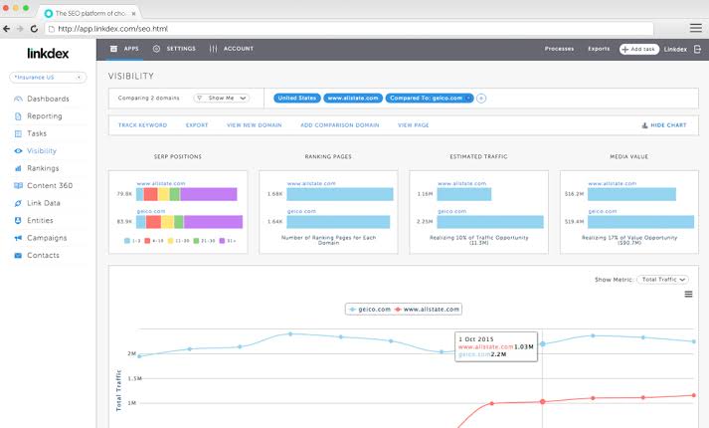Click View New Domain
Screen dimensions: 709x428
255,125
